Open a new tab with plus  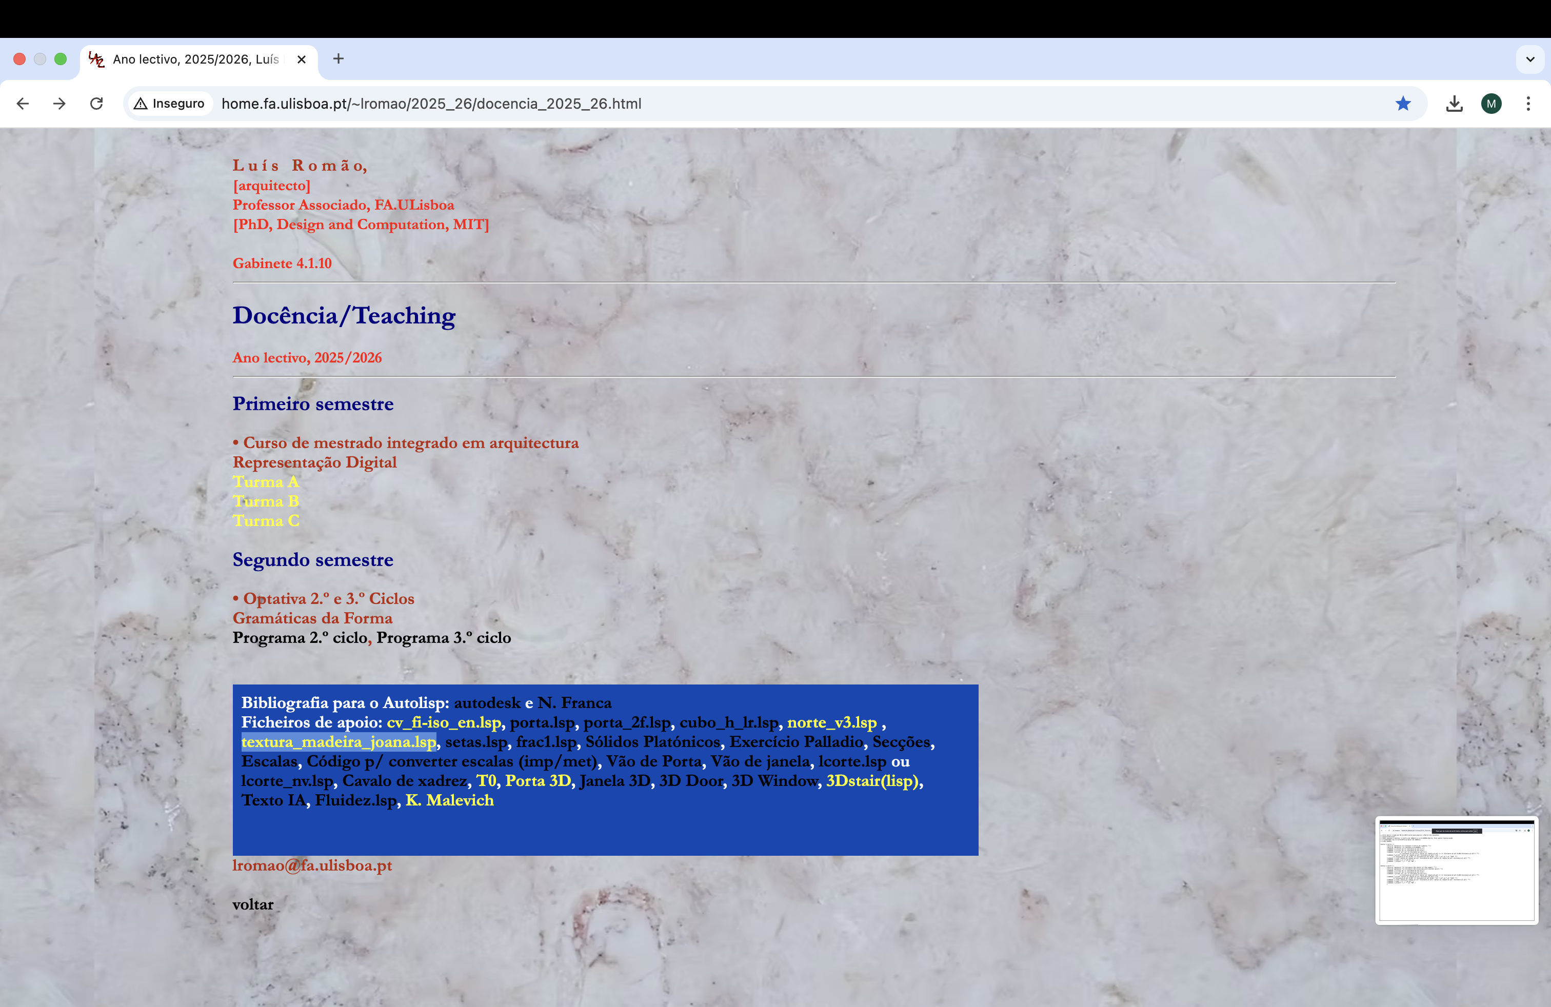pos(338,58)
